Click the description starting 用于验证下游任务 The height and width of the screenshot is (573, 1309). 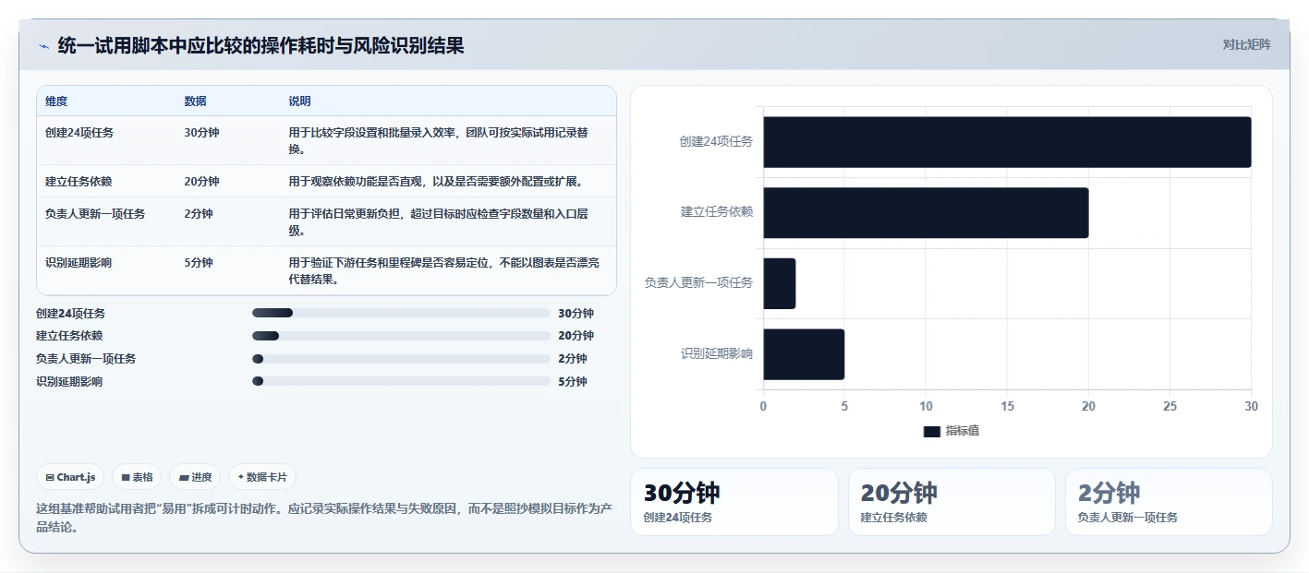(x=444, y=271)
